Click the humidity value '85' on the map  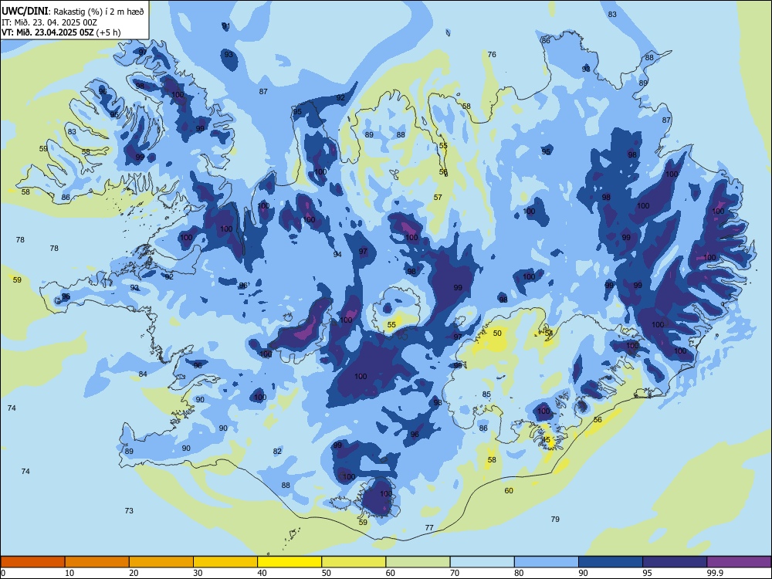(486, 394)
